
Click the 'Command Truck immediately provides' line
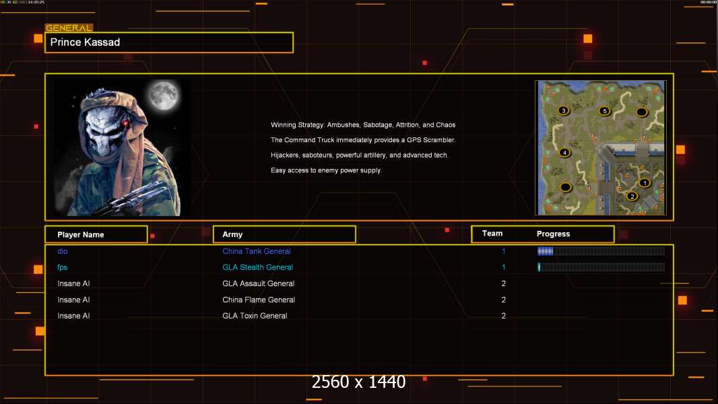(x=363, y=140)
